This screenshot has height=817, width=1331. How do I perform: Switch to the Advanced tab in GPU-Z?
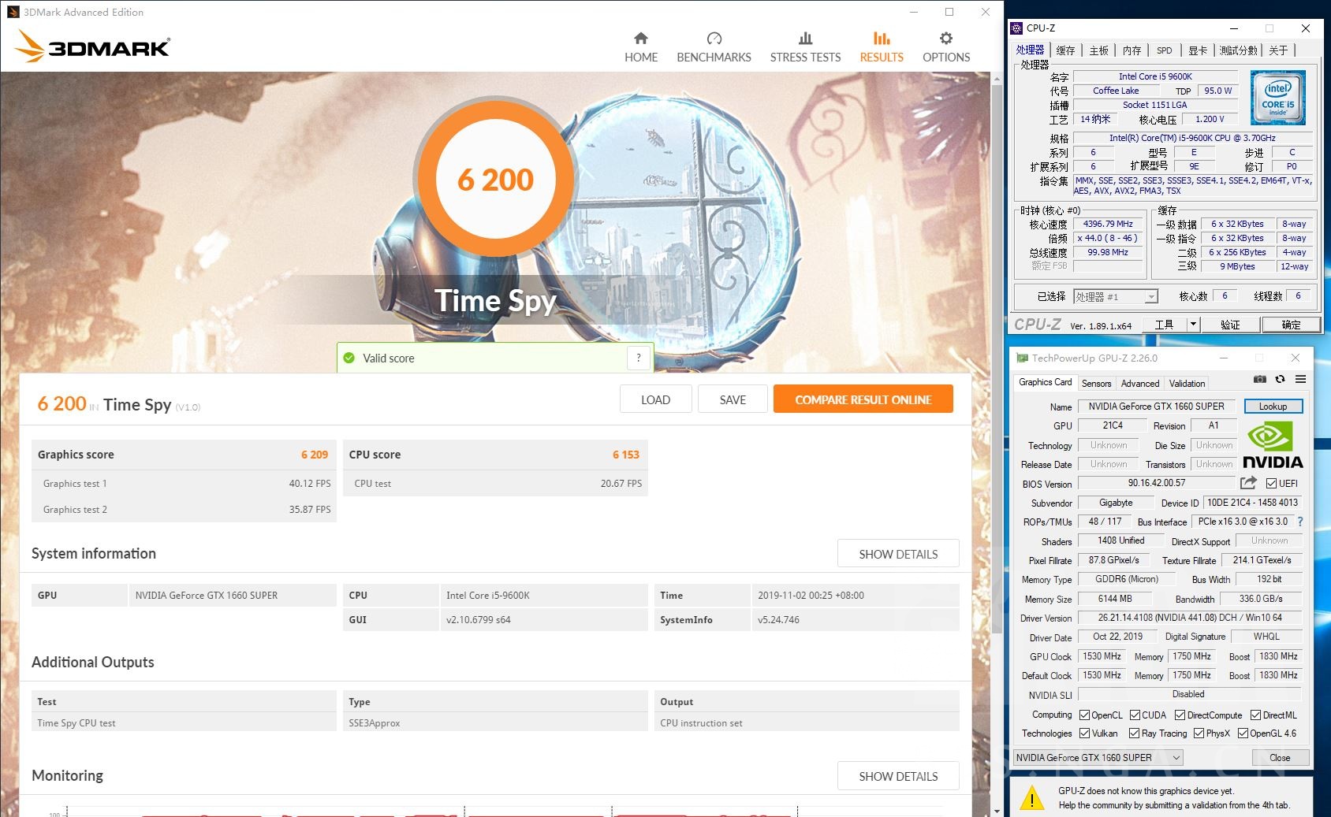[1140, 384]
